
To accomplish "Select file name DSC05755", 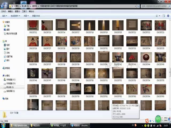I will coord(160,81).
